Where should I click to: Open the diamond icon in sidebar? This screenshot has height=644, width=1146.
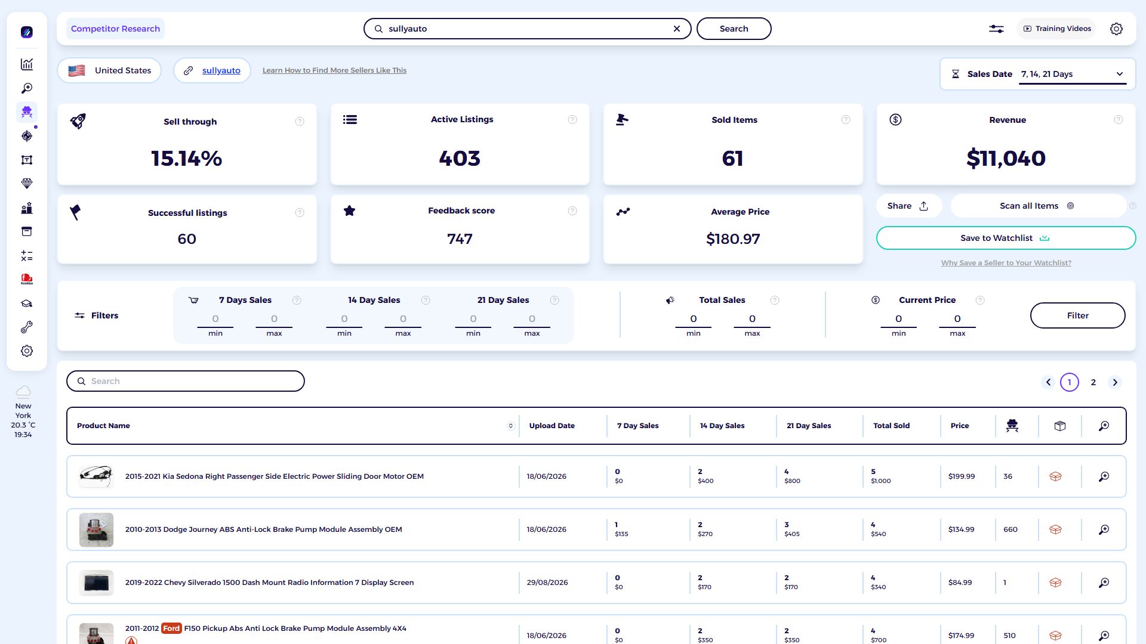click(27, 184)
